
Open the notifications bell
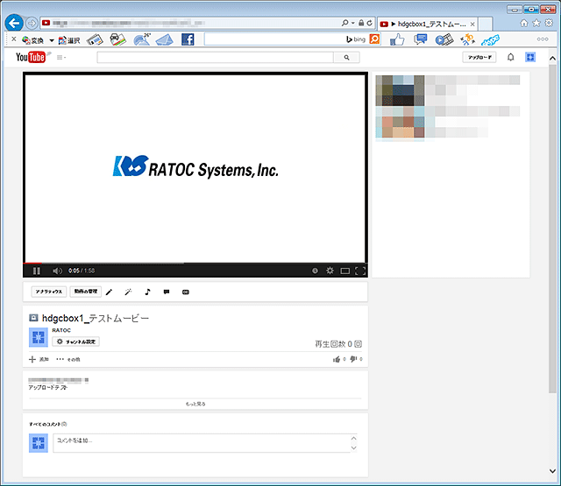tap(510, 57)
